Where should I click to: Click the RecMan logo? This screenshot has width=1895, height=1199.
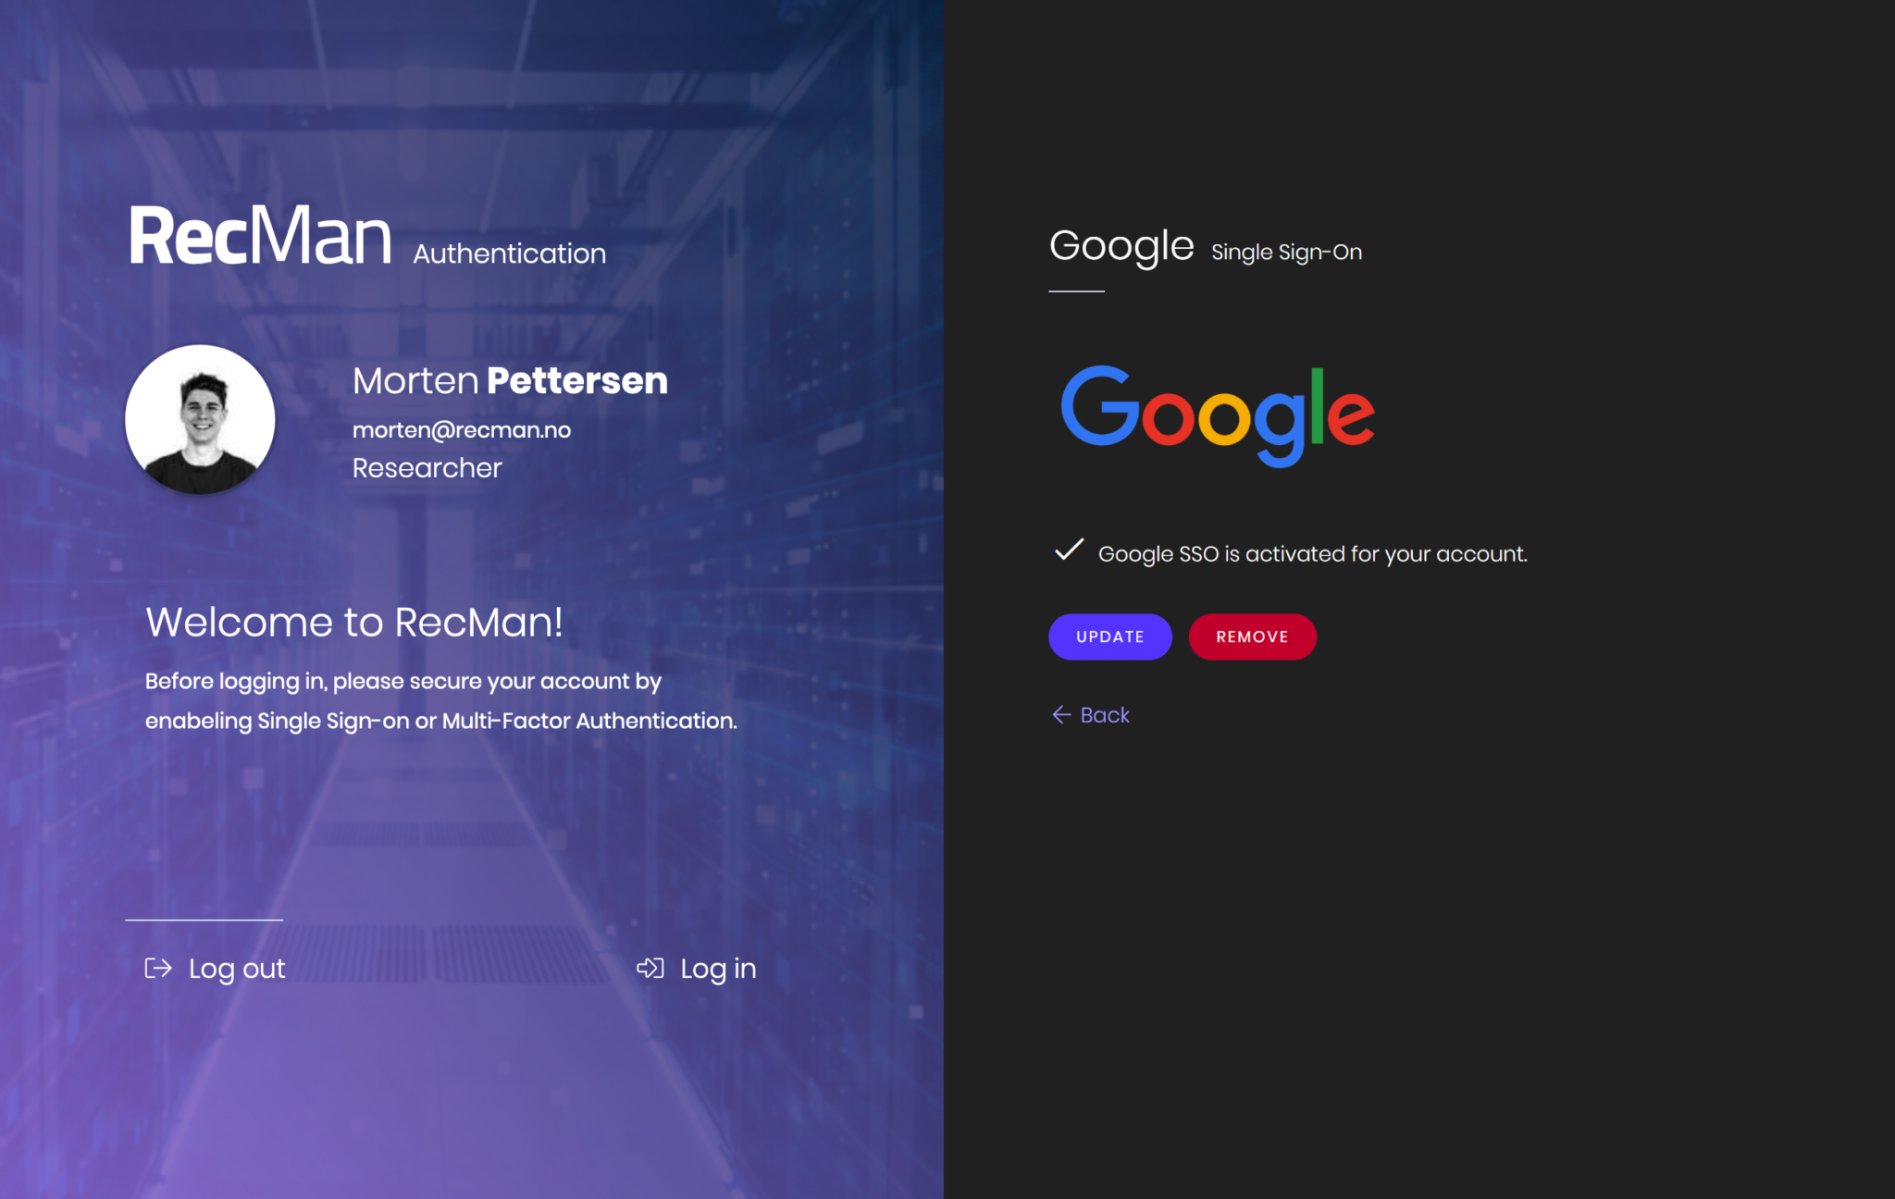(260, 236)
